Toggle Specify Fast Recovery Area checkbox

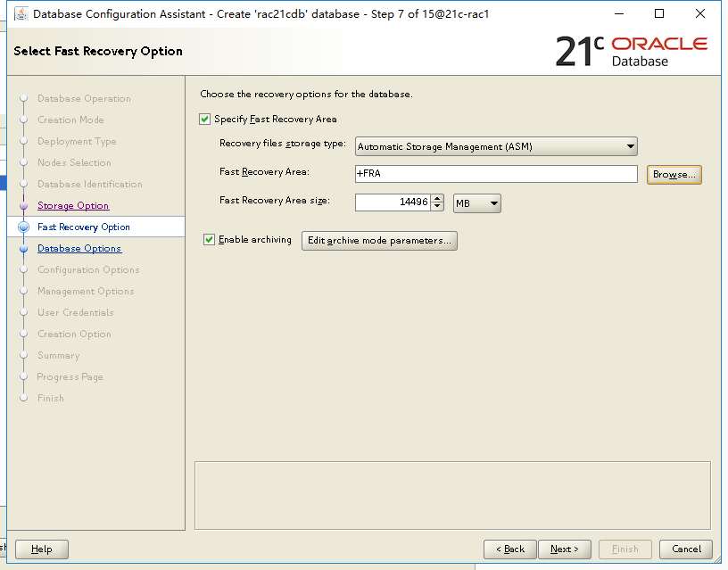tap(205, 120)
